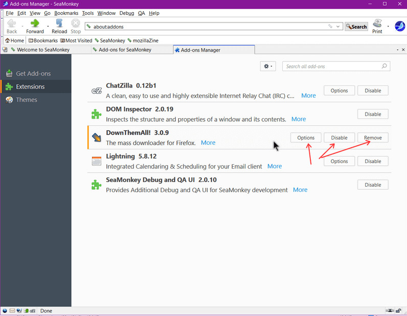The height and width of the screenshot is (316, 407).
Task: Open the Most Visited toolbar folder
Action: click(76, 40)
